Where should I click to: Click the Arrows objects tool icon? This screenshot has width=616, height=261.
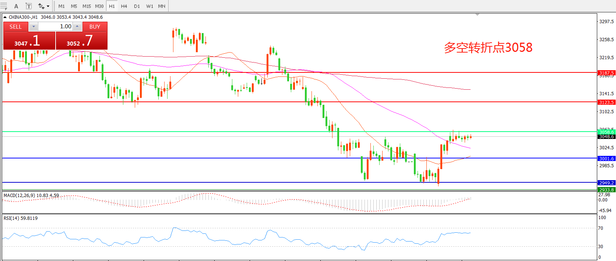pyautogui.click(x=41, y=6)
